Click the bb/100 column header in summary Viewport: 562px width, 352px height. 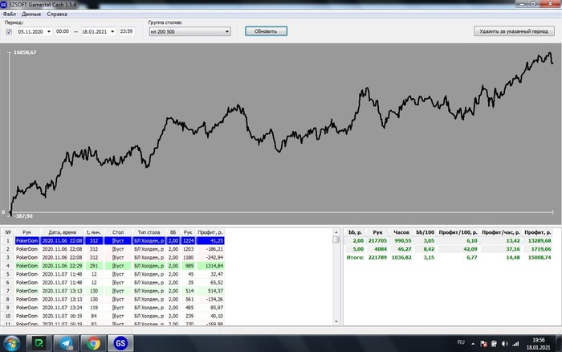(425, 232)
